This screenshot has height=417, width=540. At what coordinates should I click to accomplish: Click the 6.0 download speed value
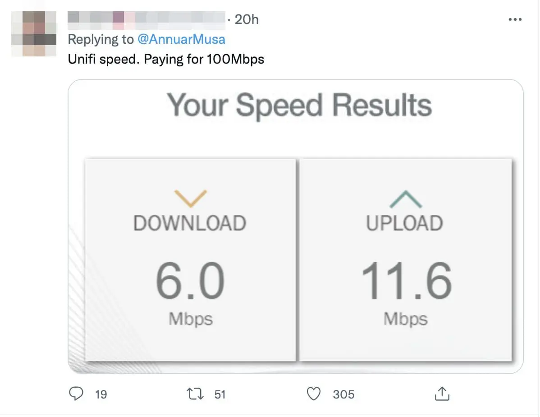[190, 282]
